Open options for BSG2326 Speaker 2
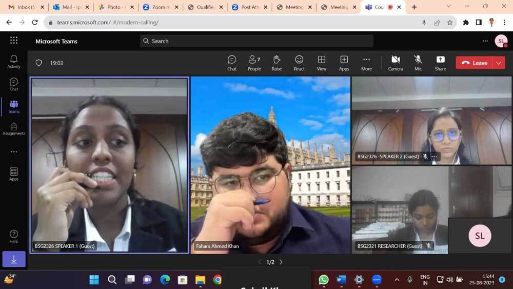The width and height of the screenshot is (513, 289). pos(435,157)
